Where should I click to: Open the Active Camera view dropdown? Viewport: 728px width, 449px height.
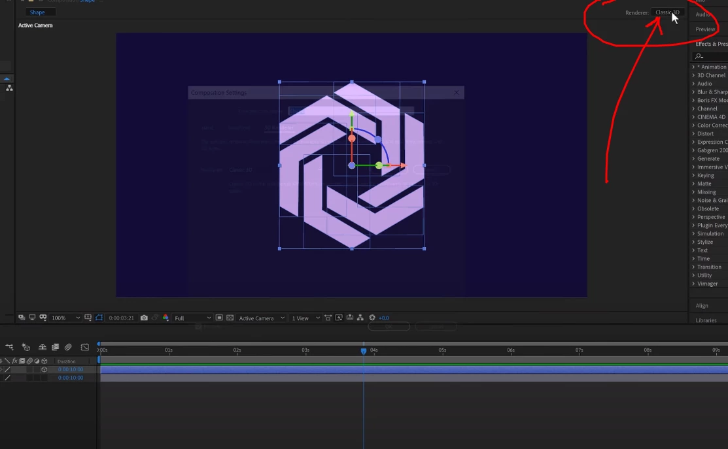(261, 318)
